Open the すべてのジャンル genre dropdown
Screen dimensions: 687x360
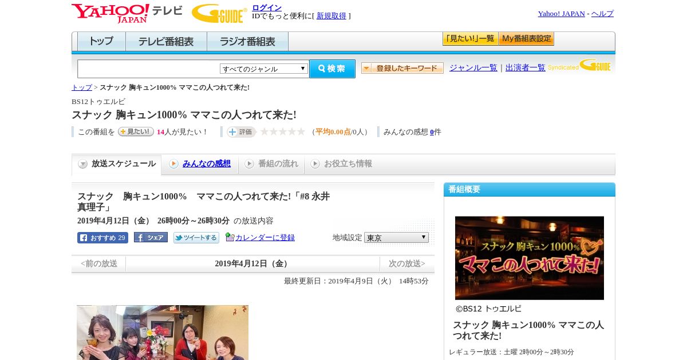264,69
